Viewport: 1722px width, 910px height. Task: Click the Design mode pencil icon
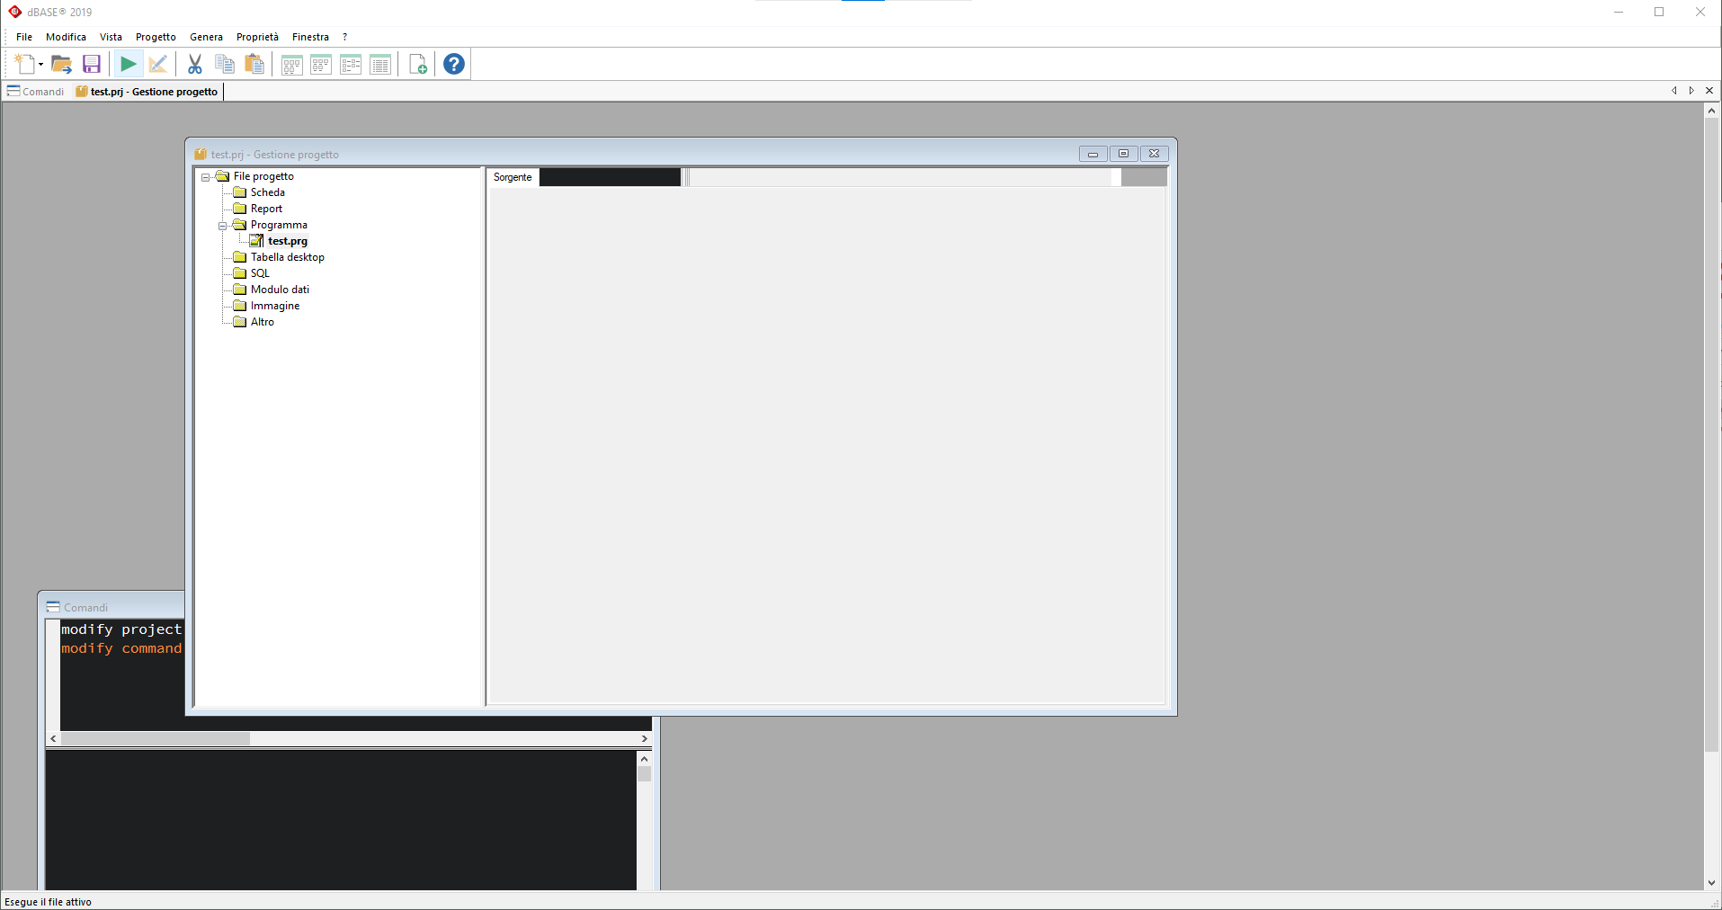point(158,64)
